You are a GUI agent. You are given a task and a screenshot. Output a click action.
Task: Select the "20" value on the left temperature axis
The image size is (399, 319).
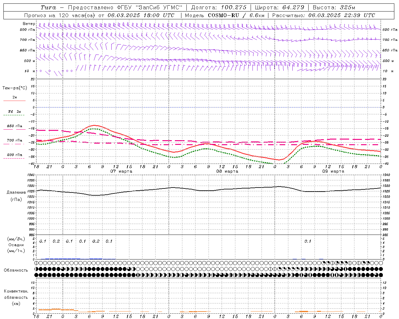[32, 79]
